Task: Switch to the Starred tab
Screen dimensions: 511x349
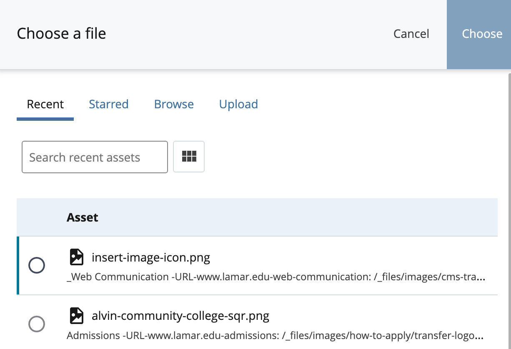Action: (x=108, y=104)
